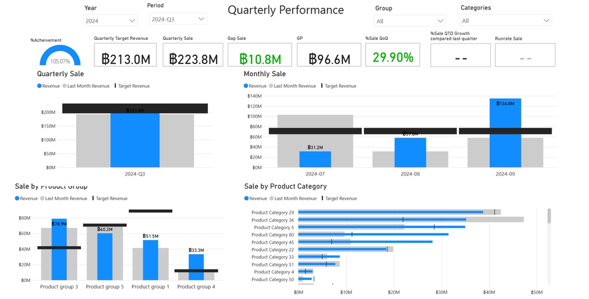Screen dimensions: 589x299
Task: Click the Revenue legend dot in Quarterly Sale
Action: [39, 86]
